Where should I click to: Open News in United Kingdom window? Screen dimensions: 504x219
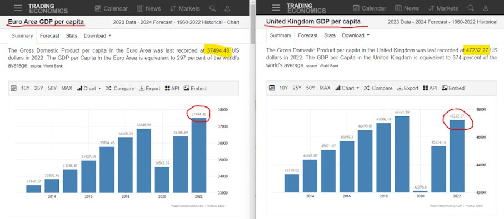pos(407,8)
